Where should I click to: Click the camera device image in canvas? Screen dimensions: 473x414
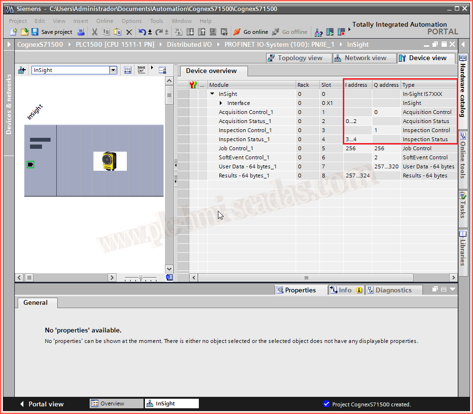(x=110, y=161)
